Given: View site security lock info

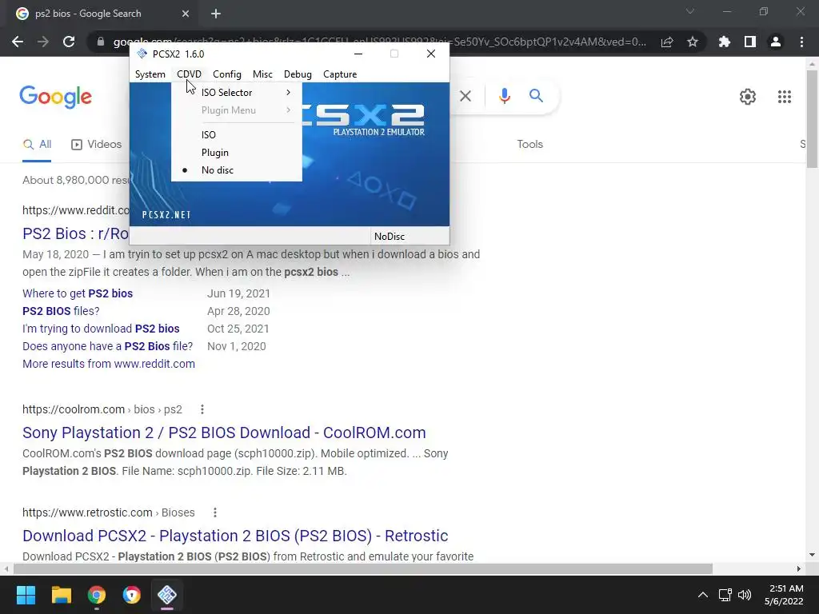Looking at the screenshot, I should (101, 42).
